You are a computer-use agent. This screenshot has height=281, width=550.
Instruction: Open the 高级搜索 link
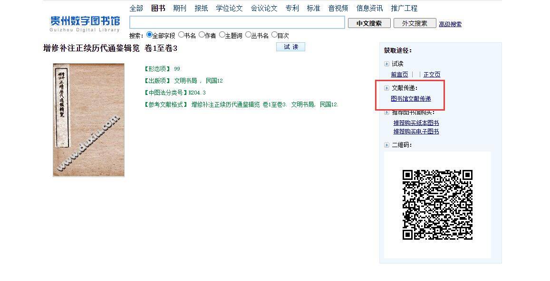tap(450, 24)
